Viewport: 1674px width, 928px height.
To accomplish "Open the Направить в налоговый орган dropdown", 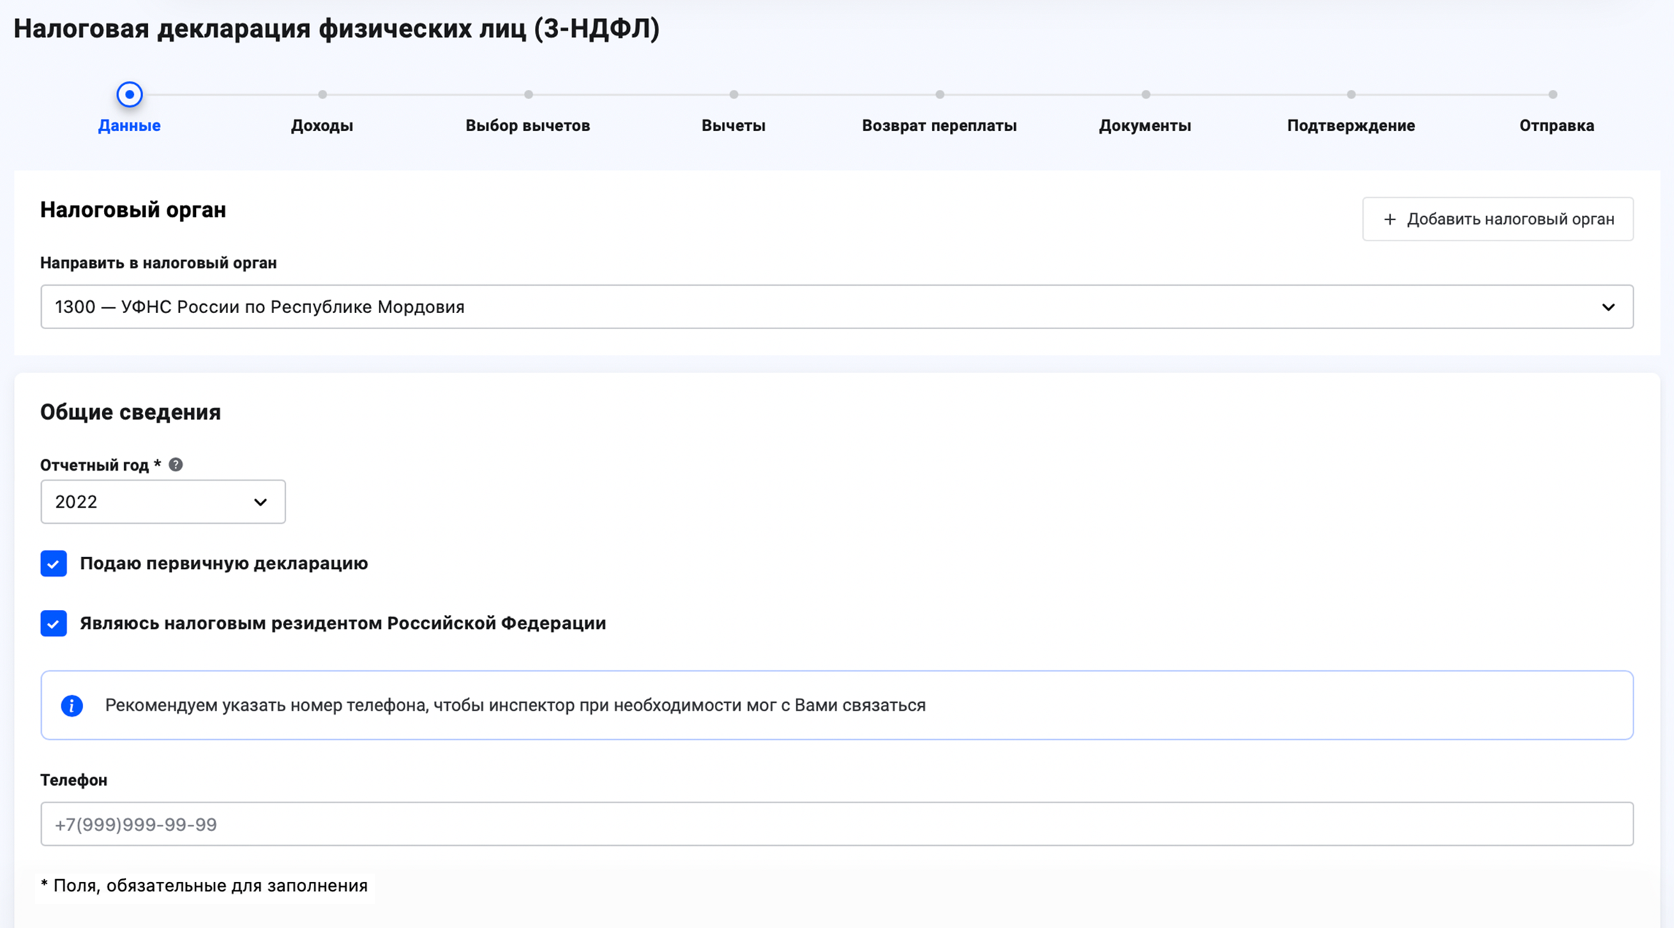I will coord(836,307).
